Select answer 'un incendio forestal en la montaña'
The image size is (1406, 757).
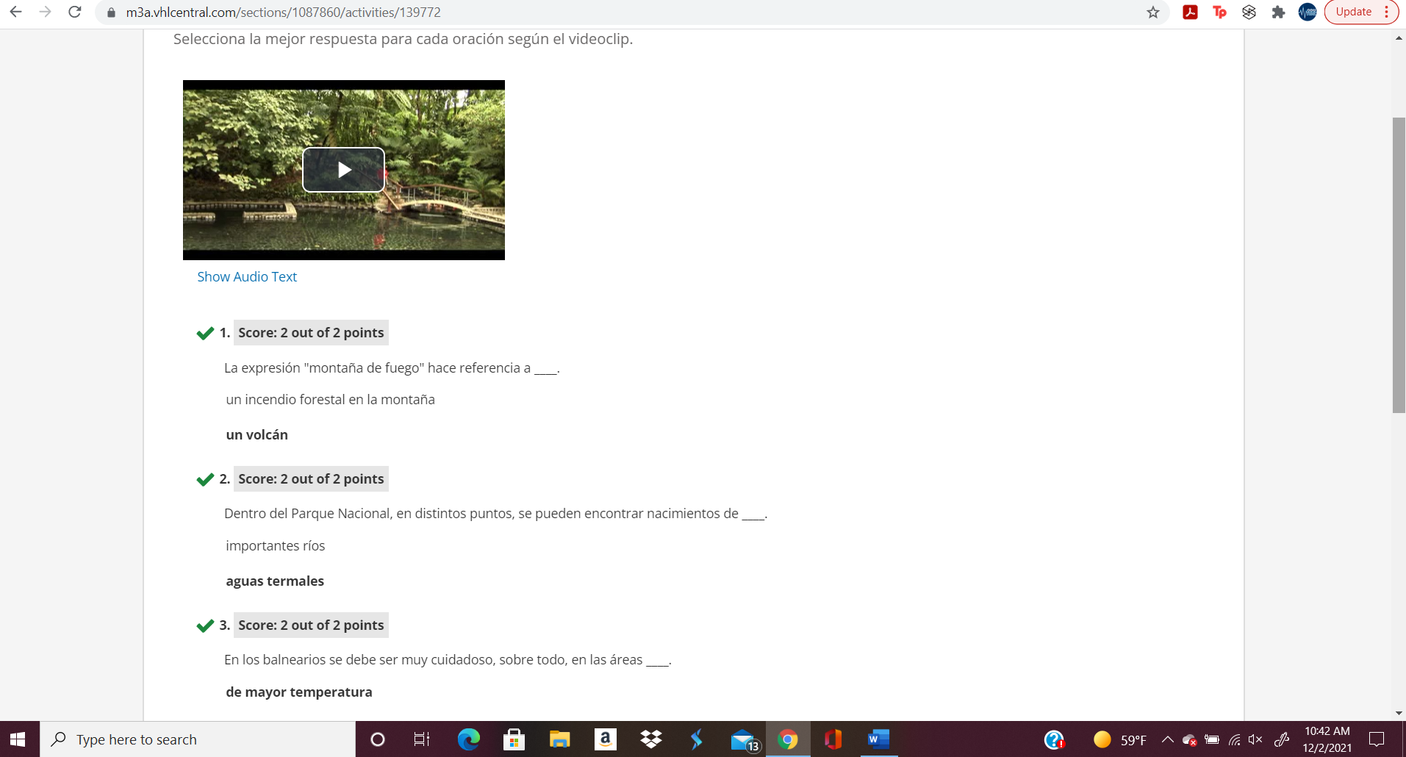(330, 400)
